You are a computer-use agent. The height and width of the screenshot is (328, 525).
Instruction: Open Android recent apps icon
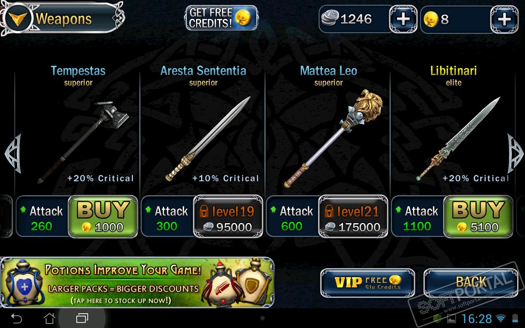82,318
